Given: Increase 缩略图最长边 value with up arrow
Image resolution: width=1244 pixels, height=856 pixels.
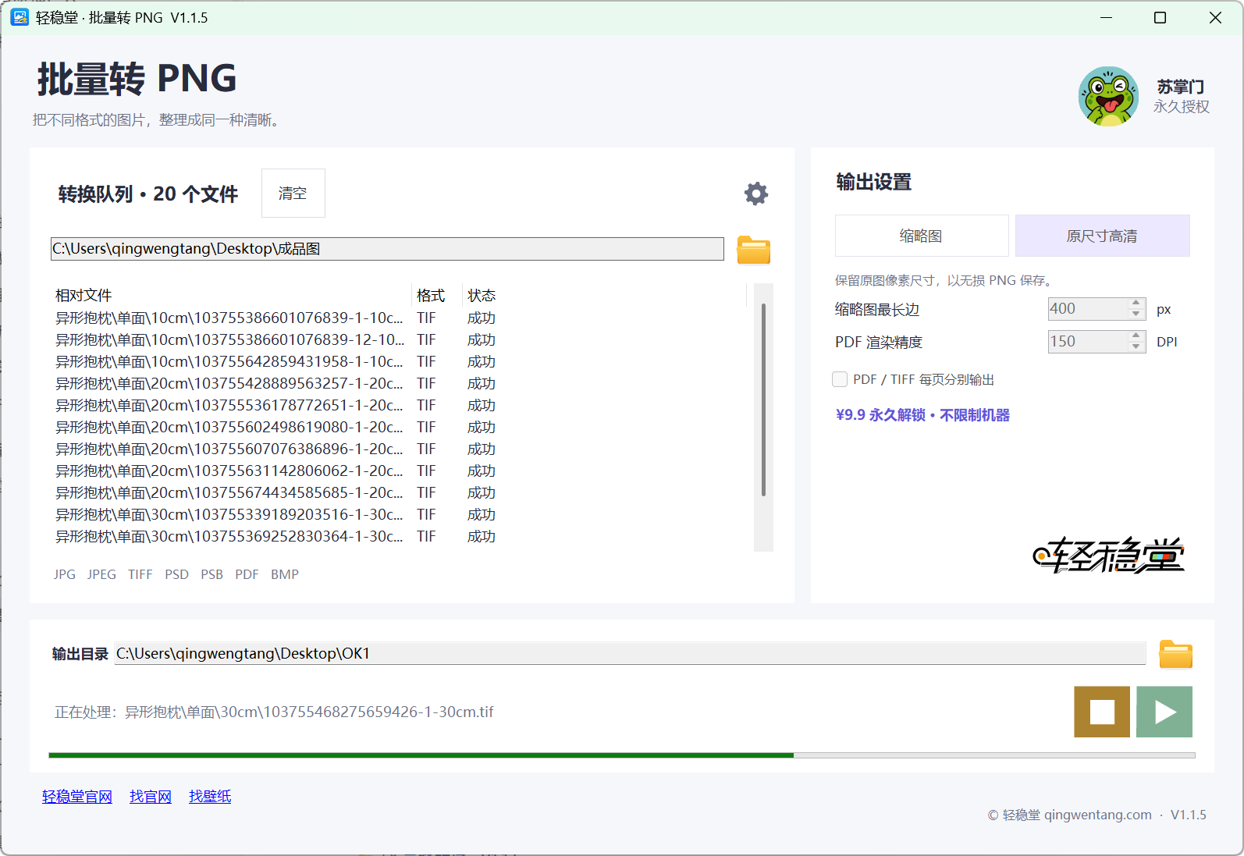Looking at the screenshot, I should pos(1136,304).
